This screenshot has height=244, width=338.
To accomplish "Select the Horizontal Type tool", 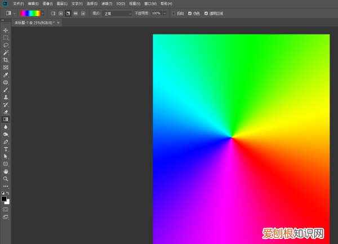I will 6,149.
